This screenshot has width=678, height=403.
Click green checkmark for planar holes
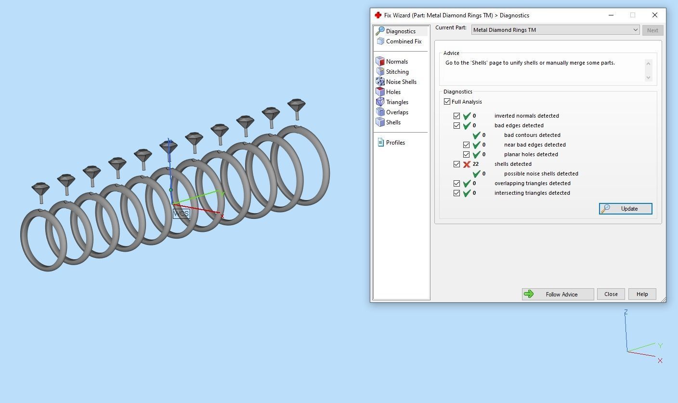pyautogui.click(x=476, y=155)
